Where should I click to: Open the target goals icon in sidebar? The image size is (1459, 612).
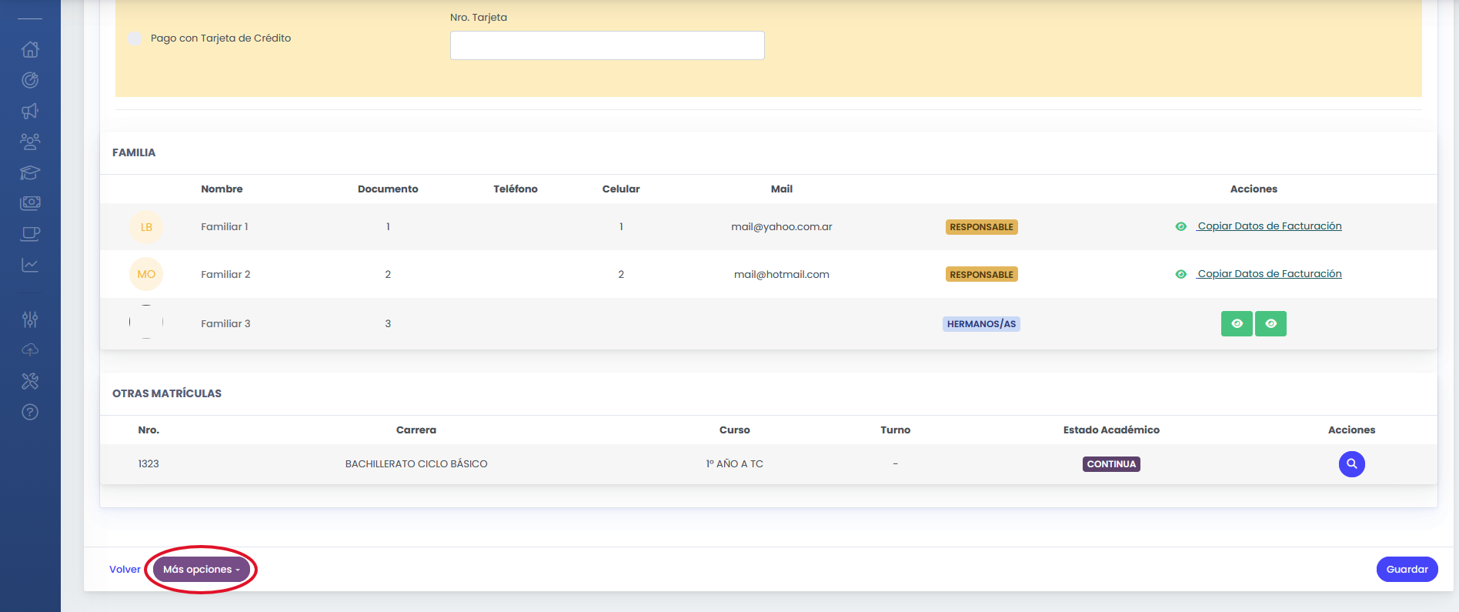[30, 80]
